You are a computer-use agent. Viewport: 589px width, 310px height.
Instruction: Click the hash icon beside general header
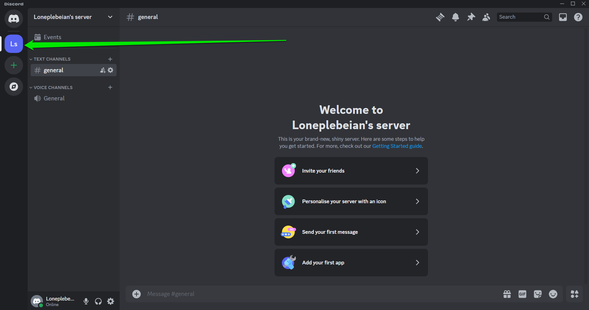point(130,17)
